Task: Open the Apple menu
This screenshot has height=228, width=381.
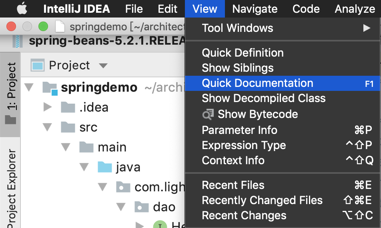Action: (x=22, y=9)
